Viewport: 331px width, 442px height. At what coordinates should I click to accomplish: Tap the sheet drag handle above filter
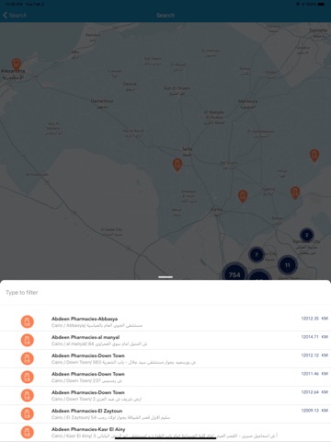(165, 277)
